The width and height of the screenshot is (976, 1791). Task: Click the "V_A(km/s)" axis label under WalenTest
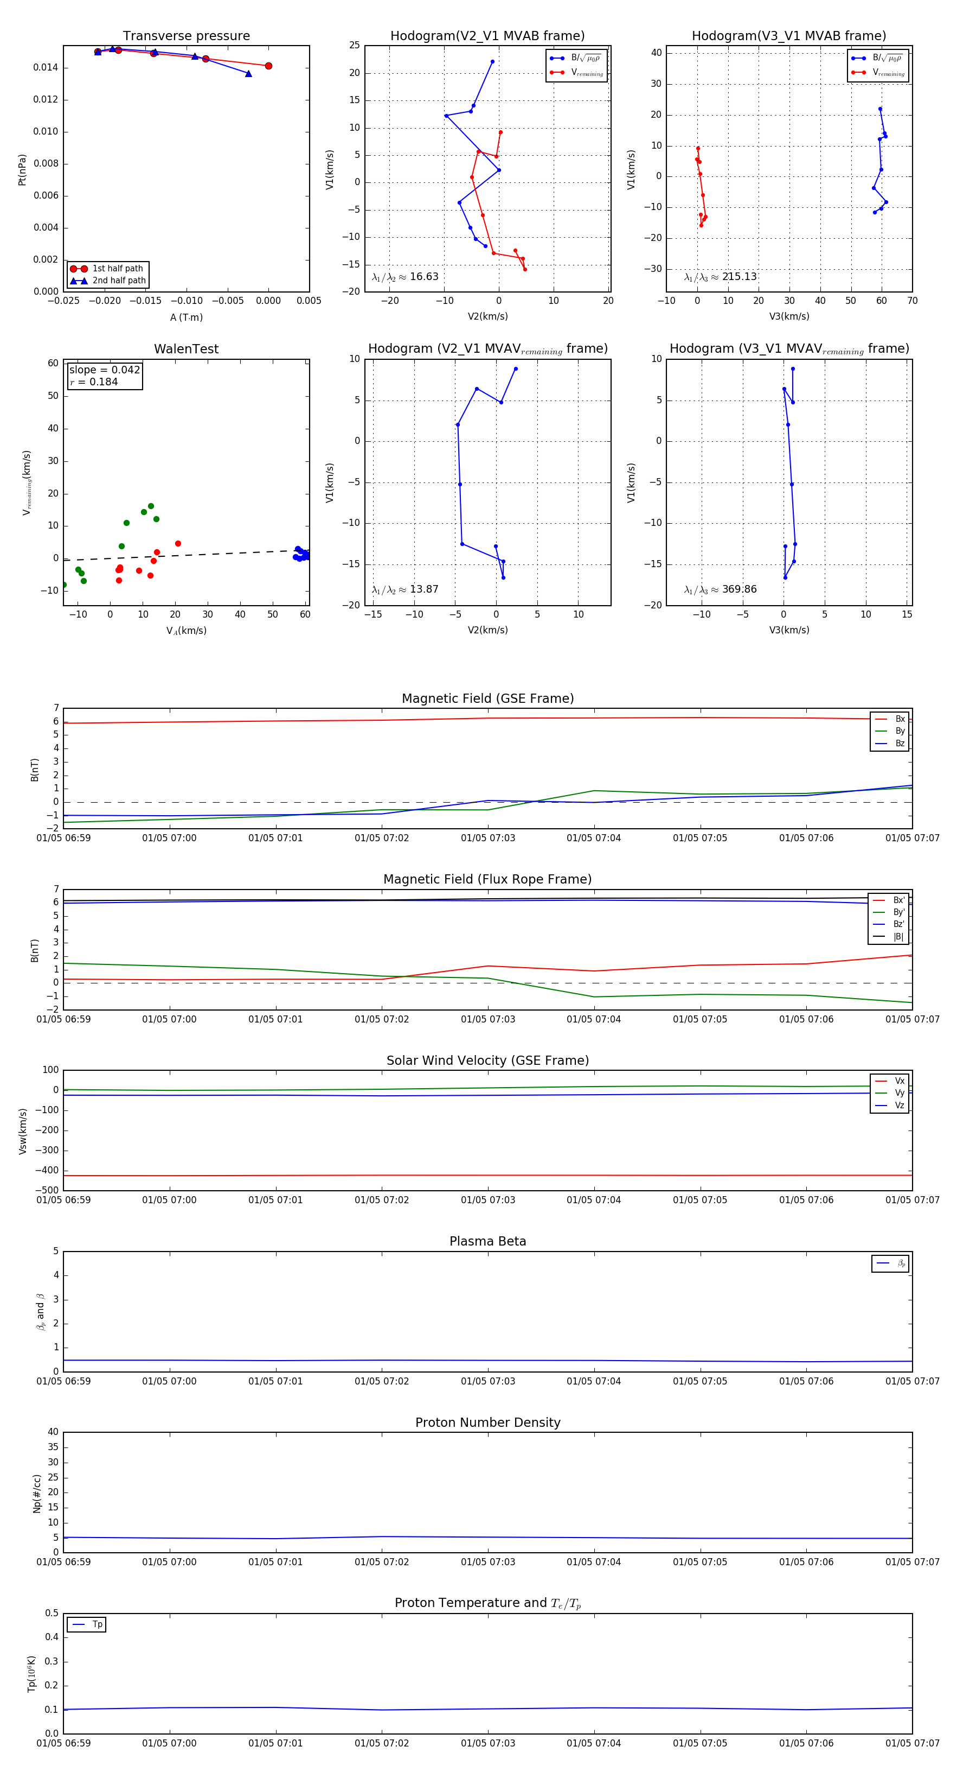pyautogui.click(x=186, y=631)
